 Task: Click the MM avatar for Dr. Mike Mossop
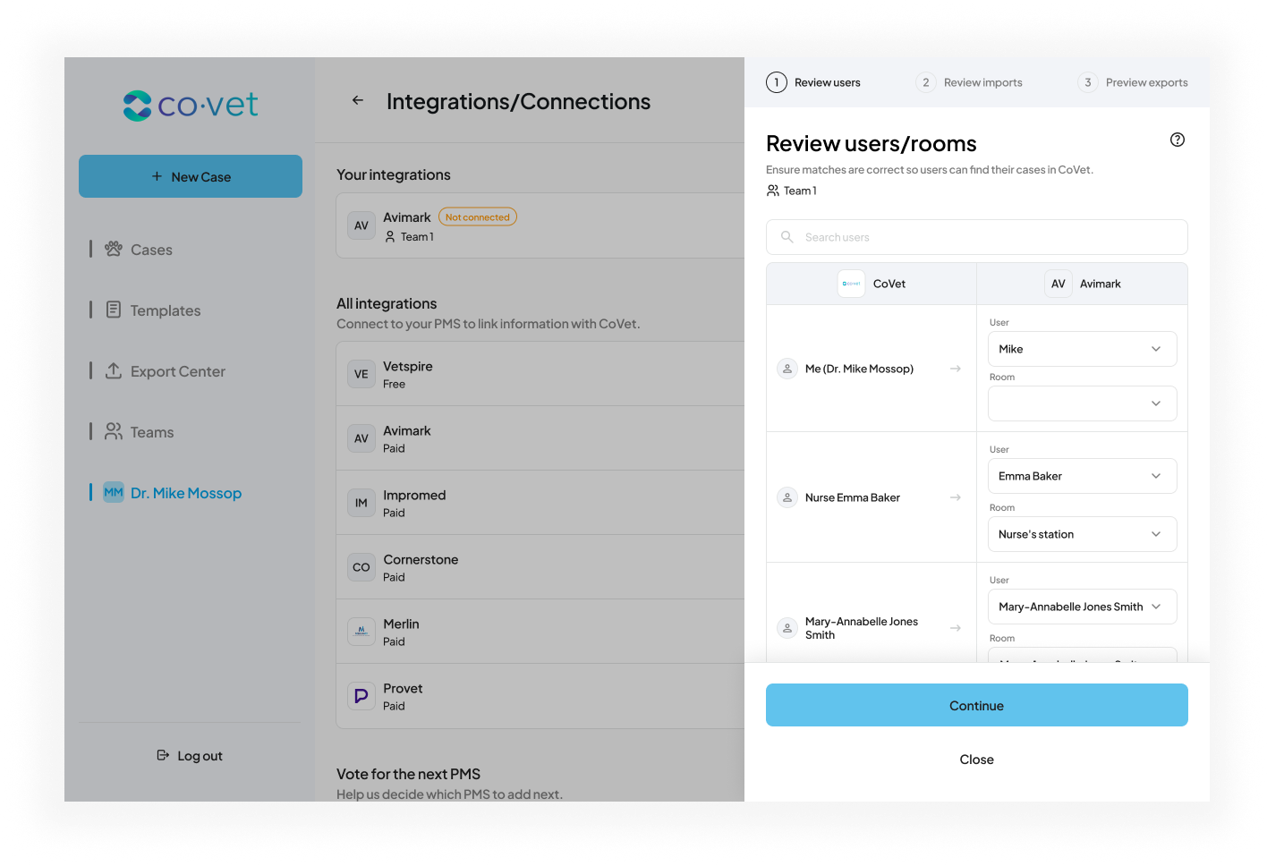pyautogui.click(x=114, y=493)
